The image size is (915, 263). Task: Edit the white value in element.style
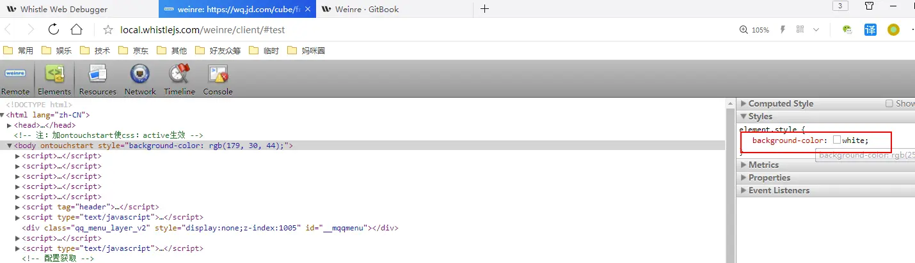853,140
